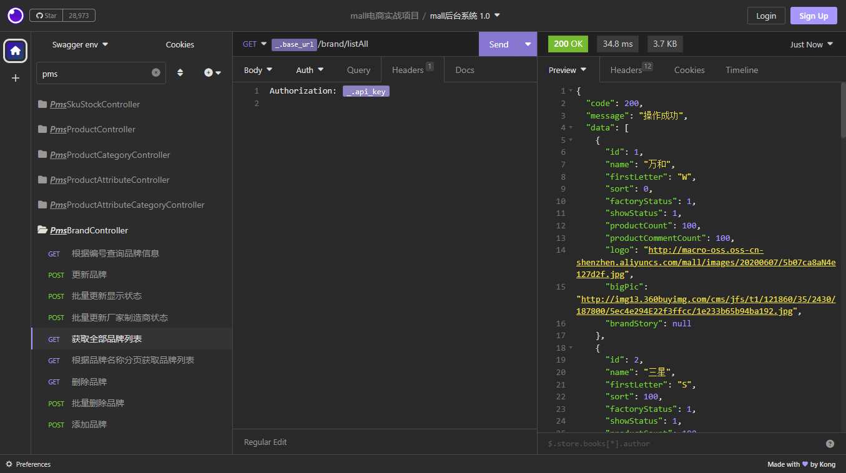This screenshot has height=473, width=846.
Task: Click the plus icon in left sidebar
Action: [x=16, y=78]
